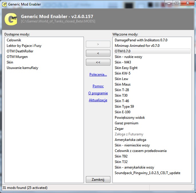Image resolution: width=196 pixels, height=193 pixels.
Task: Select Soundpack_Pingwiny_1.0.2.5_CELT_update
Action: [x=147, y=173]
